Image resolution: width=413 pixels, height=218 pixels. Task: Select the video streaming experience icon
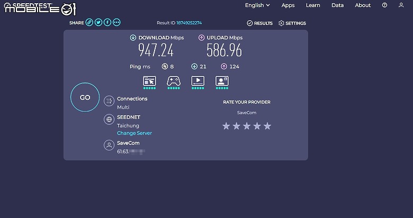[198, 82]
